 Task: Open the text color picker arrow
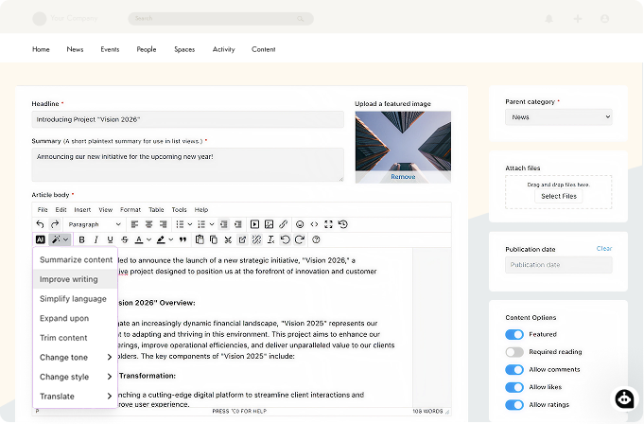click(149, 239)
